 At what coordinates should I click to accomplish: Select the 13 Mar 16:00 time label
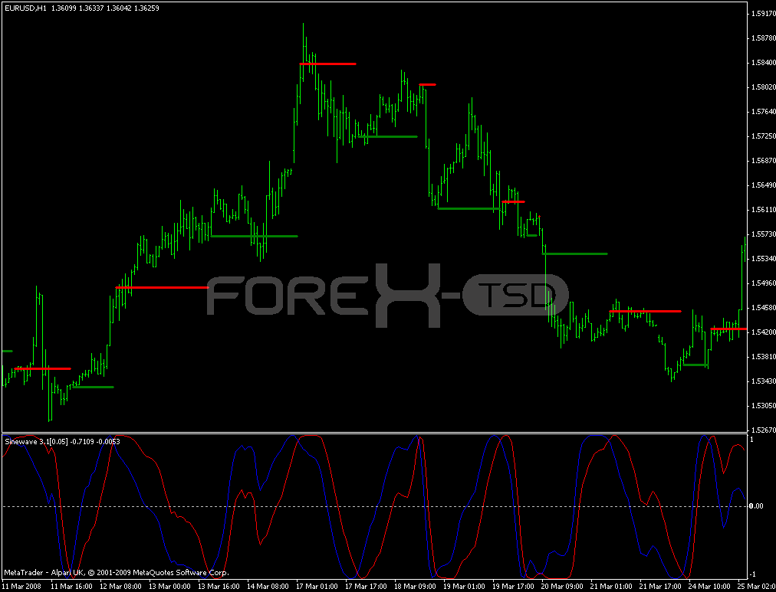click(219, 587)
